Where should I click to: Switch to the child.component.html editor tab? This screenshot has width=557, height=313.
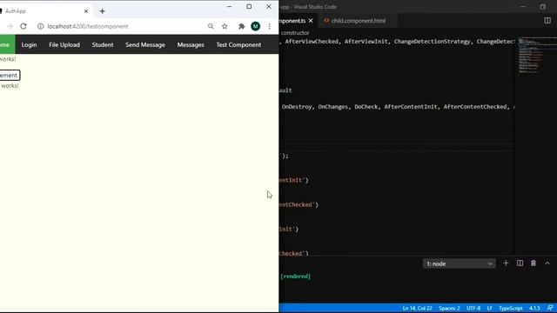click(358, 21)
